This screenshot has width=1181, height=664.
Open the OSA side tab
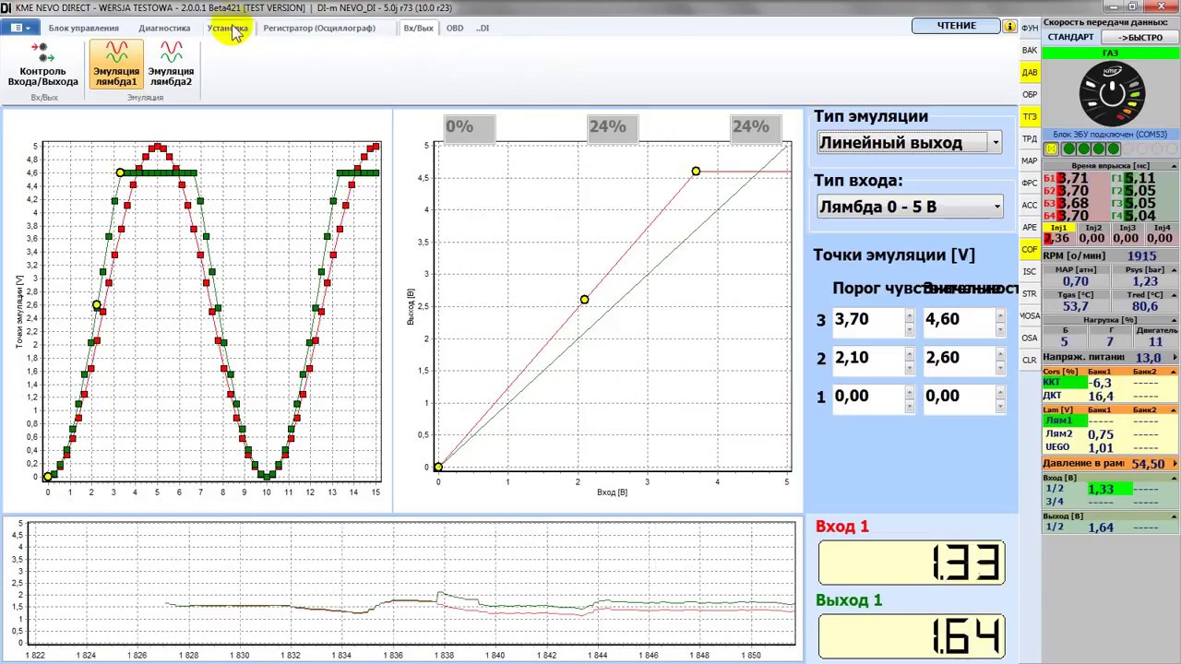(1030, 338)
